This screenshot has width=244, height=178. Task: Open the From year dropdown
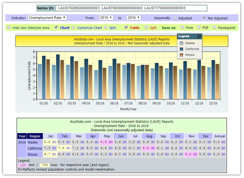(106, 18)
